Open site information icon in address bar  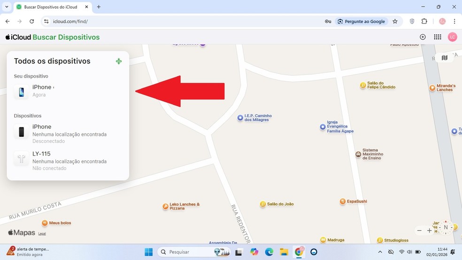click(x=46, y=21)
